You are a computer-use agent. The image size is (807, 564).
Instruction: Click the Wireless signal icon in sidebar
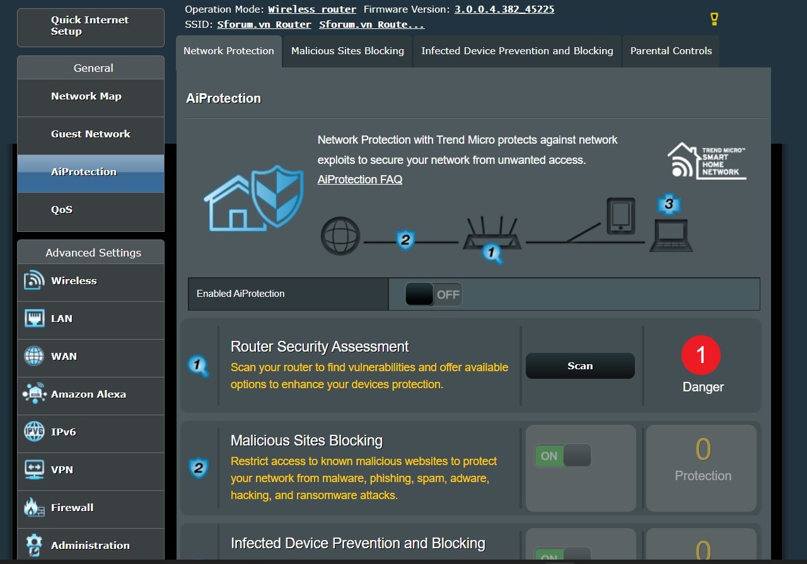point(34,280)
